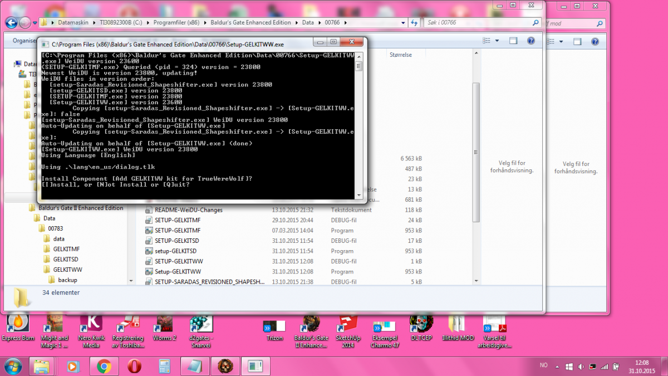Click the TI30892300B (C:) breadcrumb

pos(120,23)
